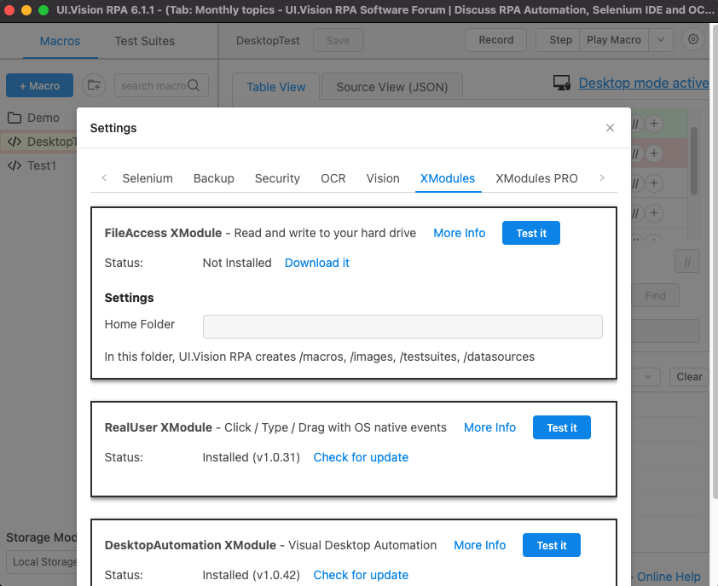Switch to the Backup settings tab
Screen dimensions: 718x586
[214, 178]
